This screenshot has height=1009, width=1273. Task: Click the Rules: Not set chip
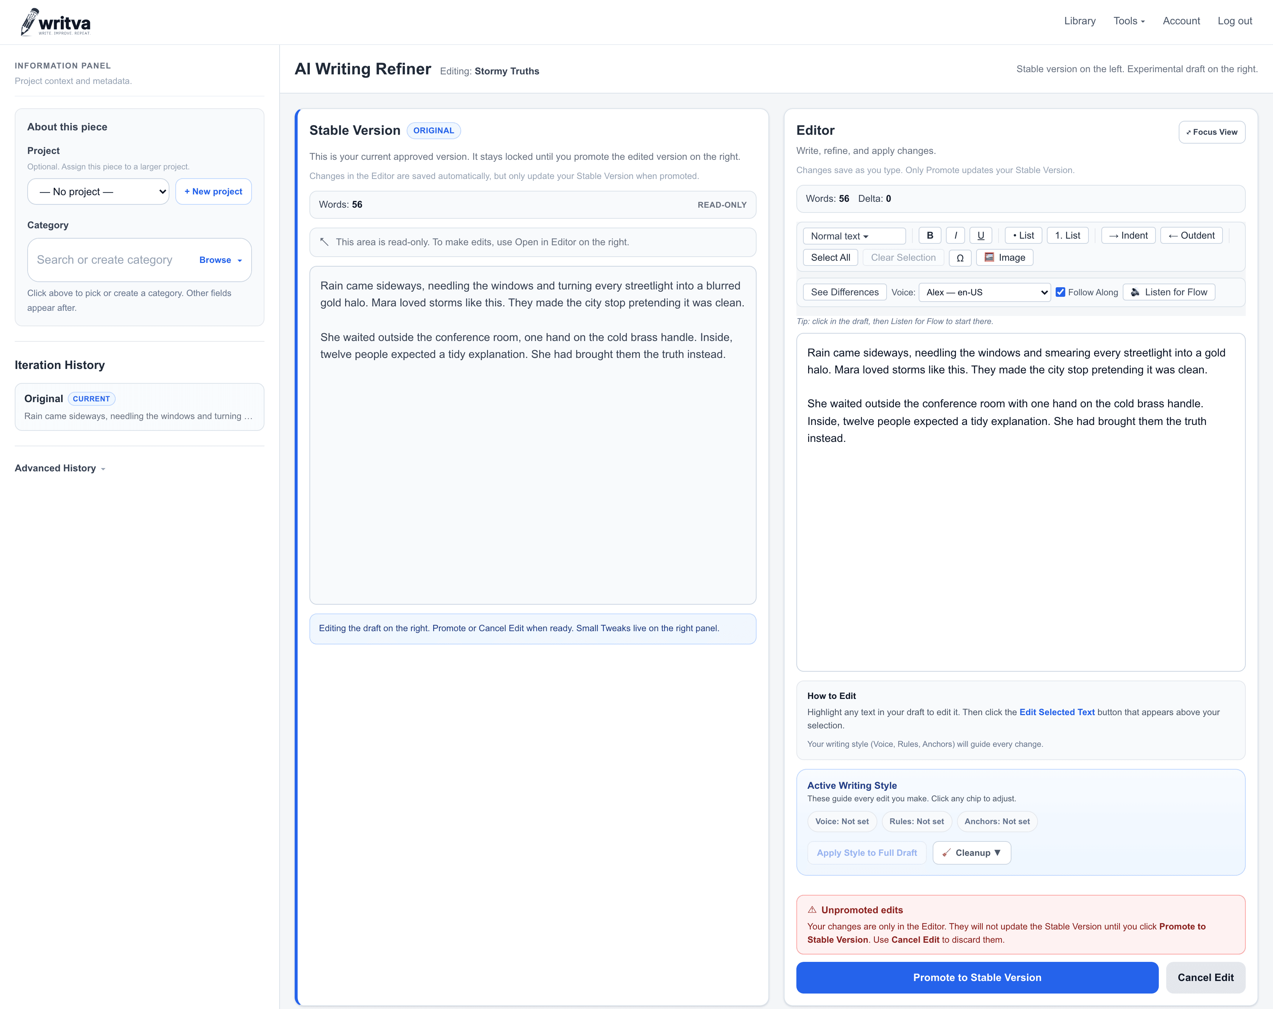[916, 822]
